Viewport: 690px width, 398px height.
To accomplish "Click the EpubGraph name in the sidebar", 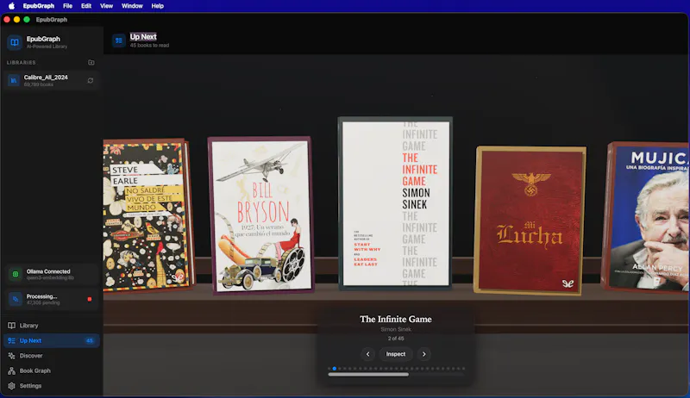I will pos(43,39).
